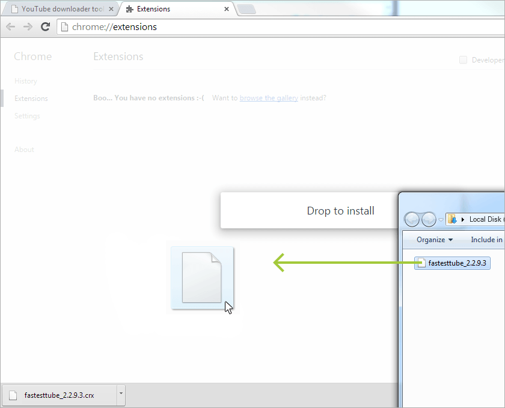The image size is (505, 408).
Task: Open Settings in the Chrome sidebar
Action: (x=28, y=116)
